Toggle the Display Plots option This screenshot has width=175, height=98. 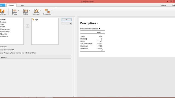point(4,47)
